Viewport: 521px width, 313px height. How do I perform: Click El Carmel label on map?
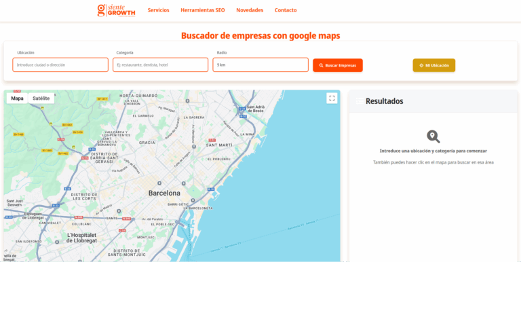143,115
